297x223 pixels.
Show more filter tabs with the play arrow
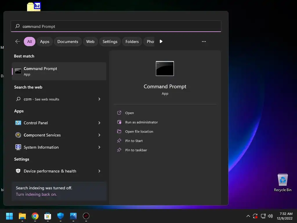click(161, 41)
